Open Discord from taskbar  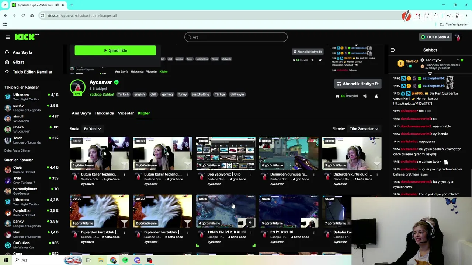click(x=137, y=260)
